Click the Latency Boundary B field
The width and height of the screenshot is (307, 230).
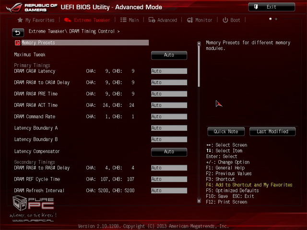tap(169, 139)
